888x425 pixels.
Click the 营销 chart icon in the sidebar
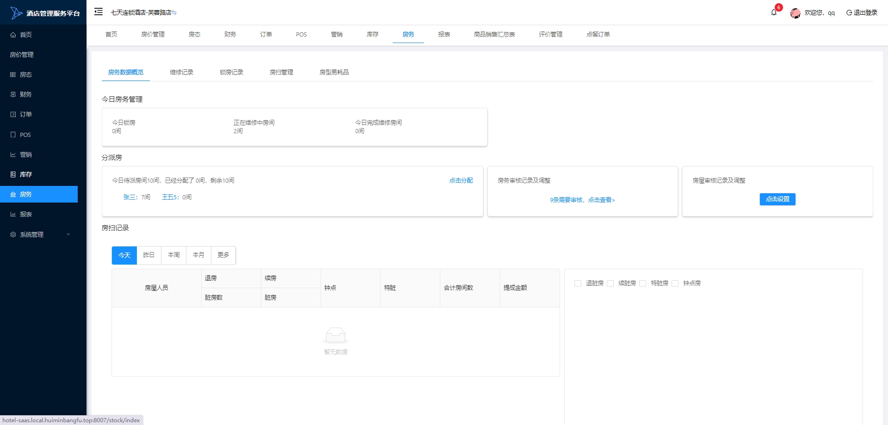[13, 154]
